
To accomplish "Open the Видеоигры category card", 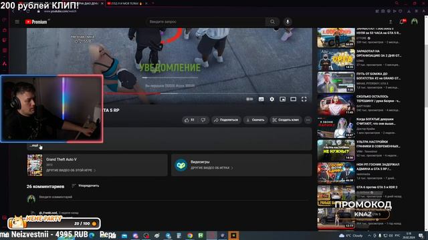I will click(x=241, y=165).
